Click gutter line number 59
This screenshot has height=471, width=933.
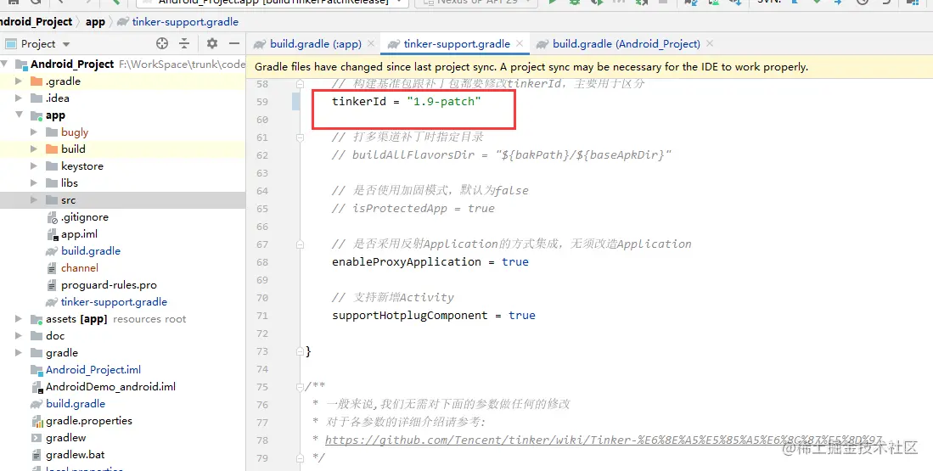coord(262,102)
